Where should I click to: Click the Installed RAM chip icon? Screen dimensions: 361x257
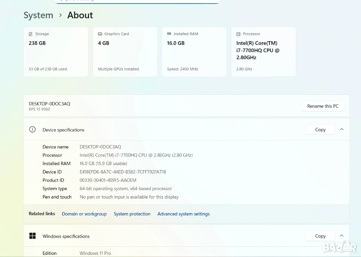pos(169,34)
